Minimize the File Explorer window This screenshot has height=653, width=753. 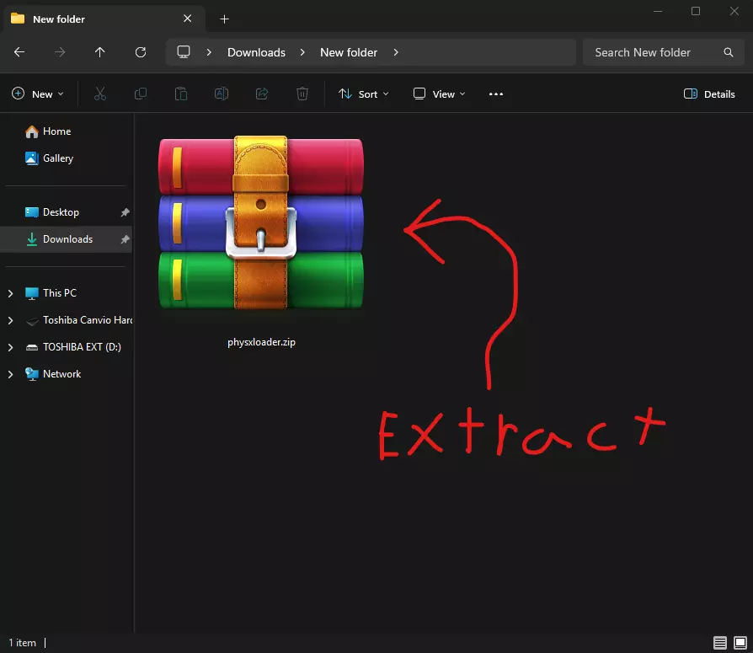(658, 11)
